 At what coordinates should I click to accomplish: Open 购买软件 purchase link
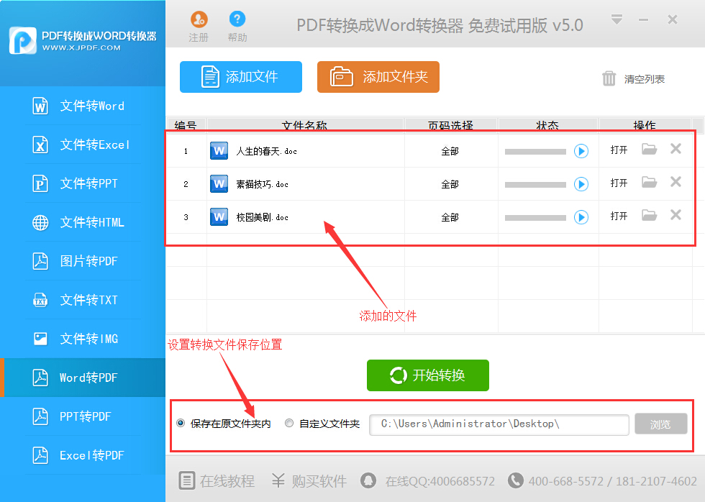point(309,481)
